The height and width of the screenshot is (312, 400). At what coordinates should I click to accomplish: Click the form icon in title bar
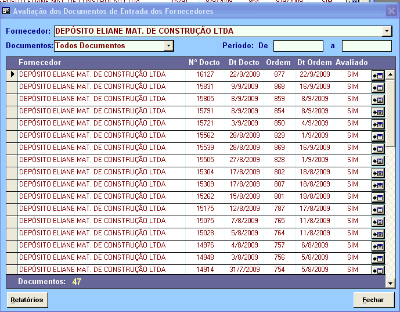(6, 11)
